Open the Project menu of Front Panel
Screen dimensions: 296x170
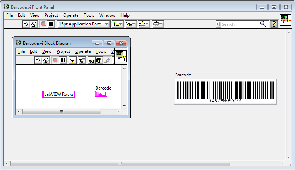(51, 15)
